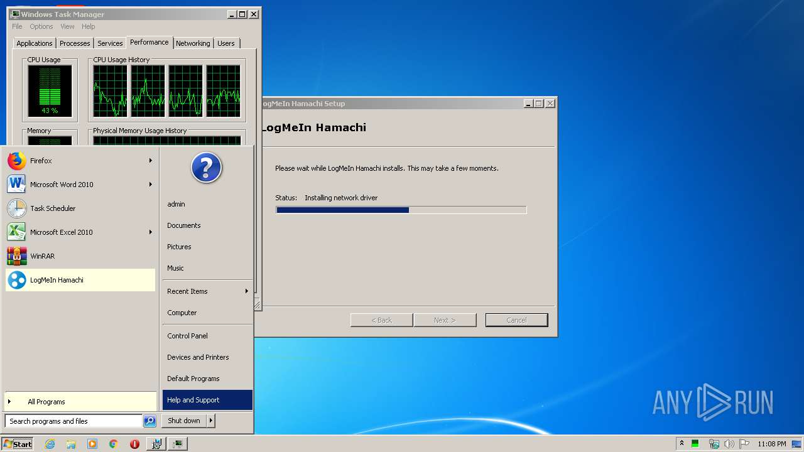Switch to the Users tab
This screenshot has height=452, width=804.
click(226, 43)
